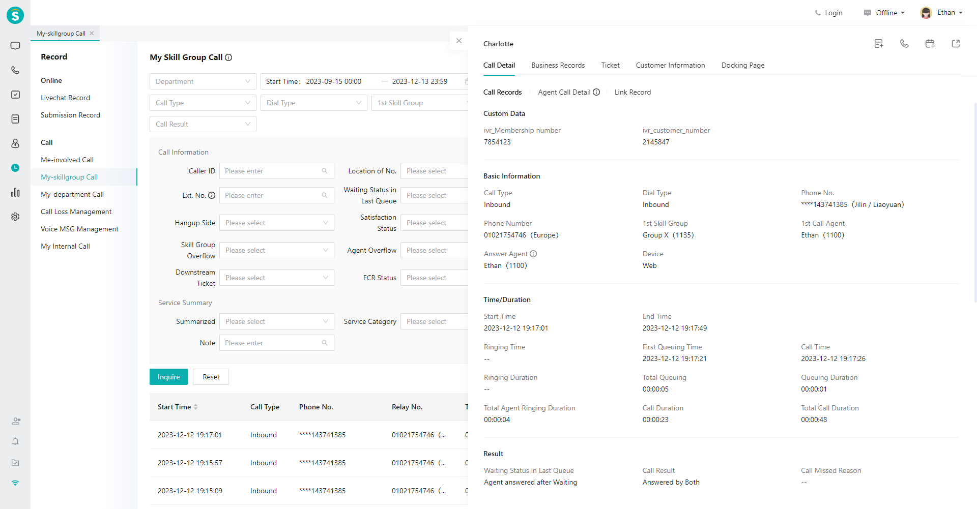977x509 pixels.
Task: Click the Start Time date range field
Action: (364, 81)
